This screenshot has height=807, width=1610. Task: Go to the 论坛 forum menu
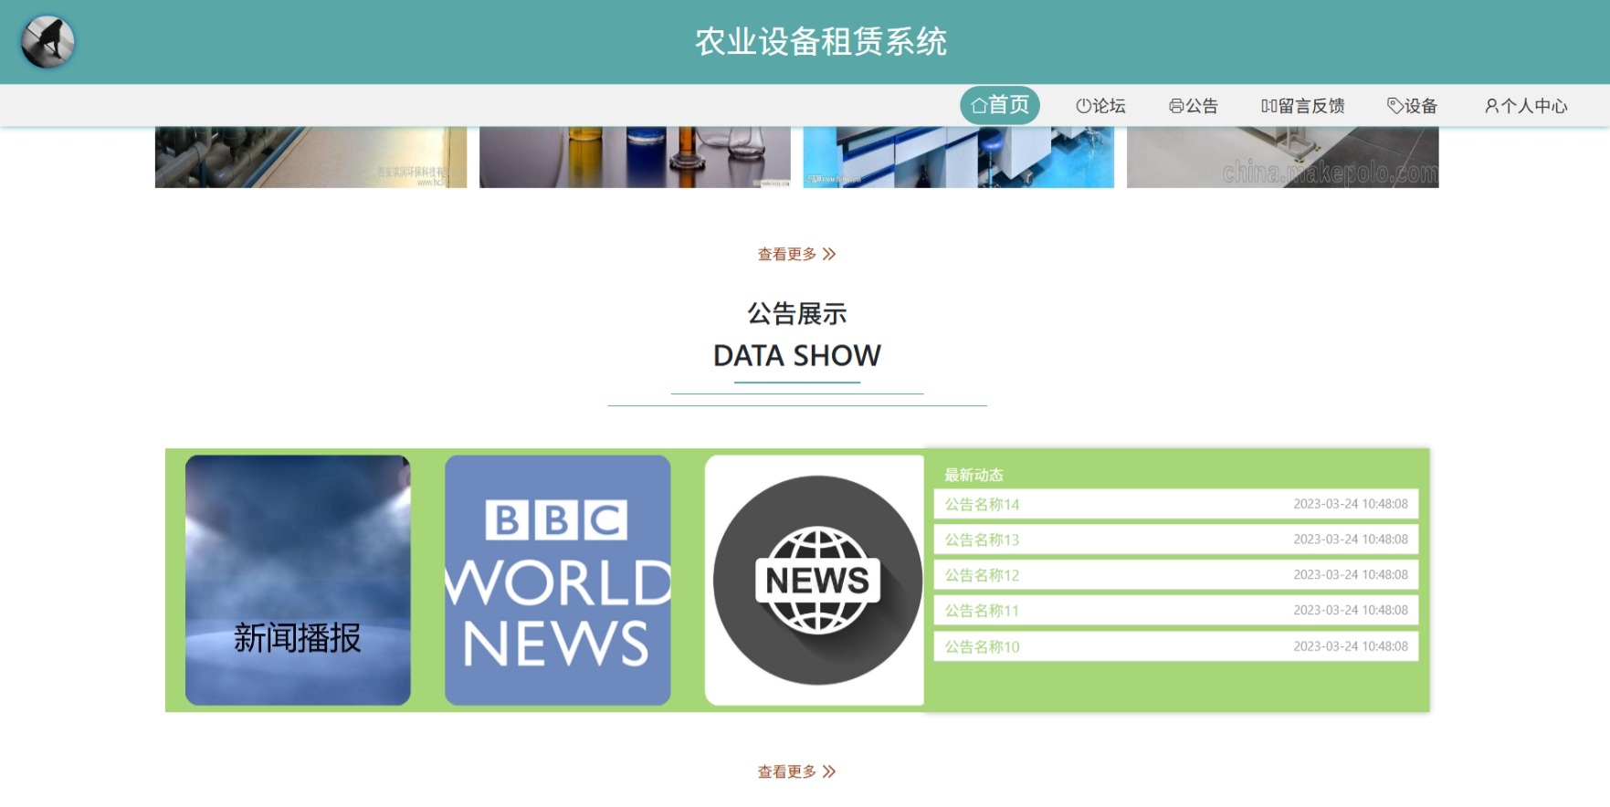click(1100, 106)
